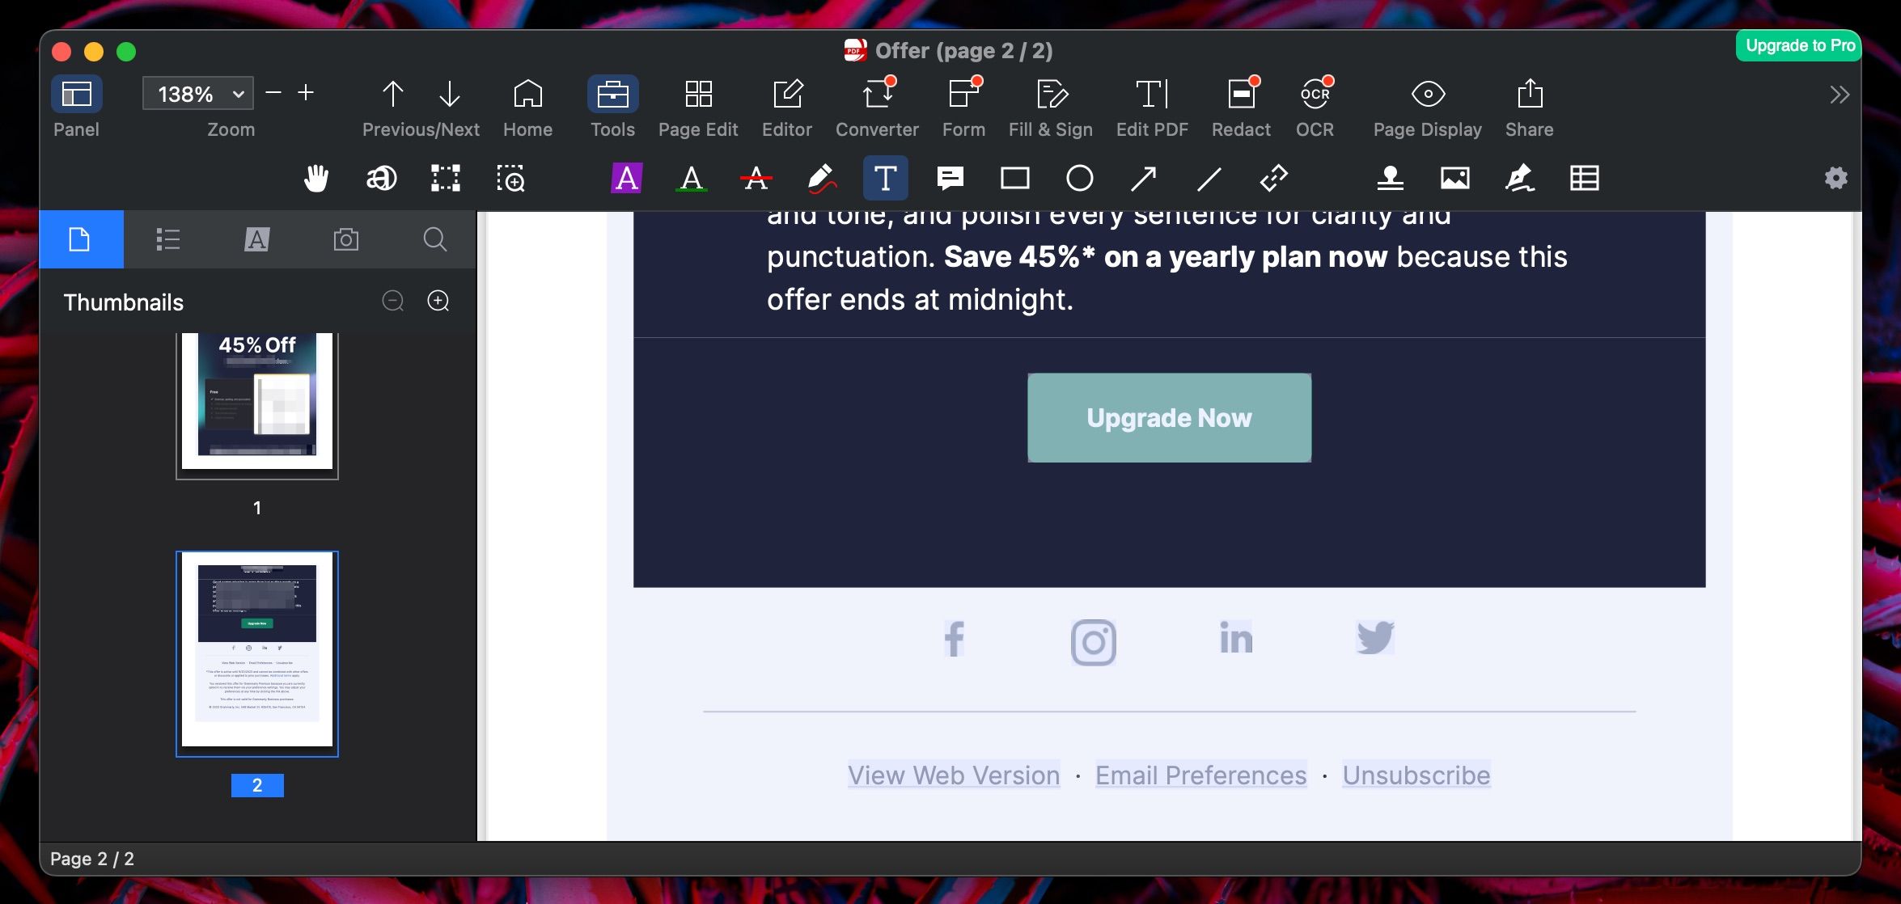Screen dimensions: 1901x904
Task: Choose the arrow annotation tool
Action: click(1144, 179)
